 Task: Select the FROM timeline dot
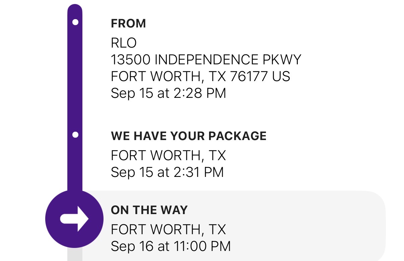pos(75,22)
